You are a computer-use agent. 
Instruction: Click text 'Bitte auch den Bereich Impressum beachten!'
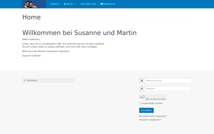[46, 51]
